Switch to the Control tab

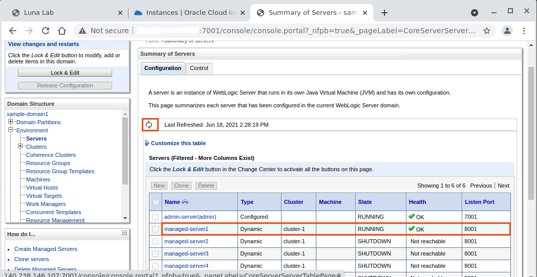pyautogui.click(x=199, y=68)
